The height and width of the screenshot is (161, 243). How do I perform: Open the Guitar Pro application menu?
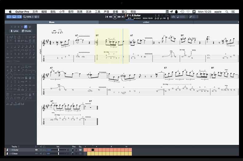22,12
